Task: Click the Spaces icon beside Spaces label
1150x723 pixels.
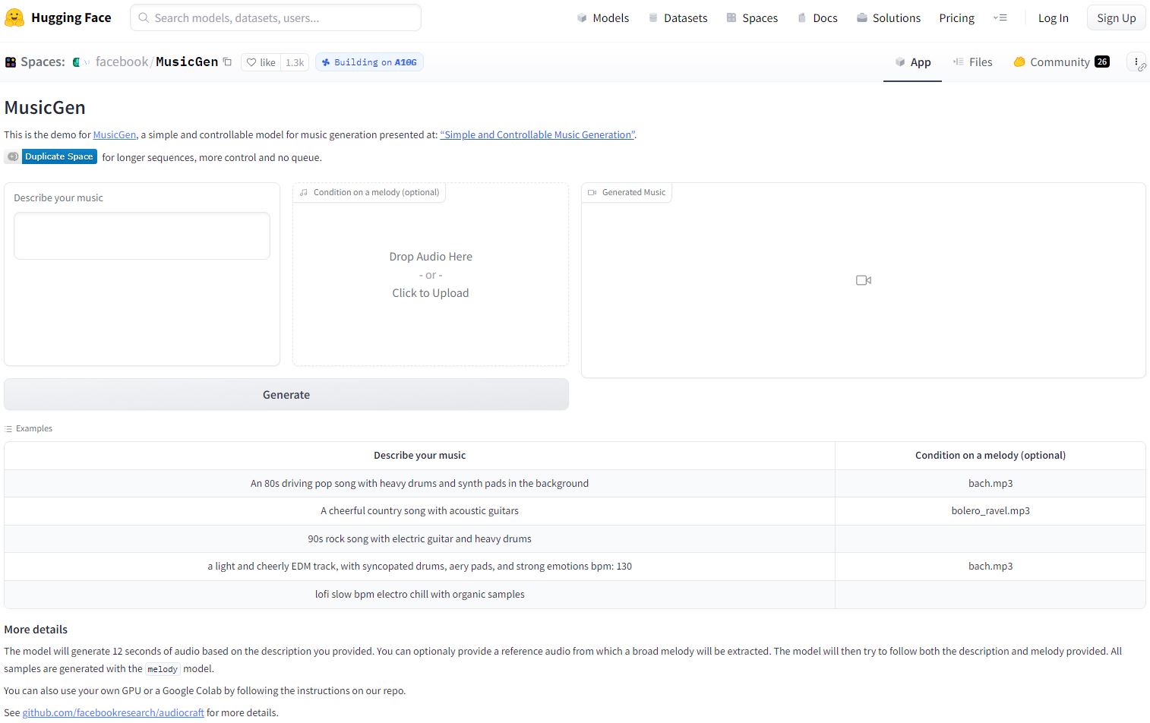Action: [11, 62]
